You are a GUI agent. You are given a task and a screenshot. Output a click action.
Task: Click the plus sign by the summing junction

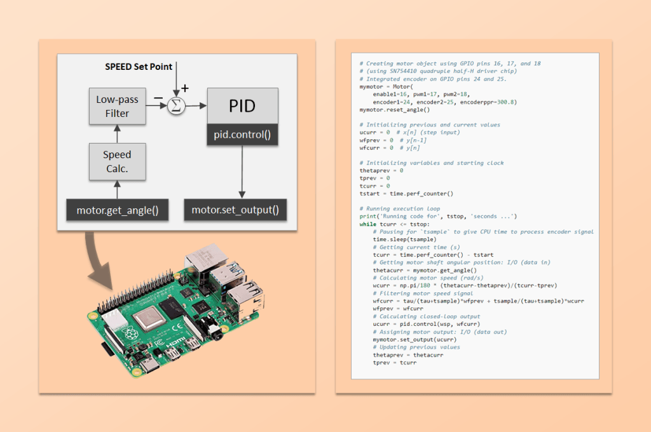point(185,88)
